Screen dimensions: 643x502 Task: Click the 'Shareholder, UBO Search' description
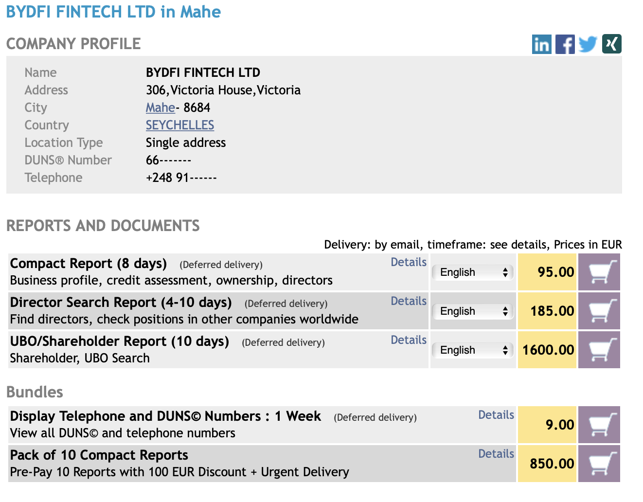(x=80, y=358)
